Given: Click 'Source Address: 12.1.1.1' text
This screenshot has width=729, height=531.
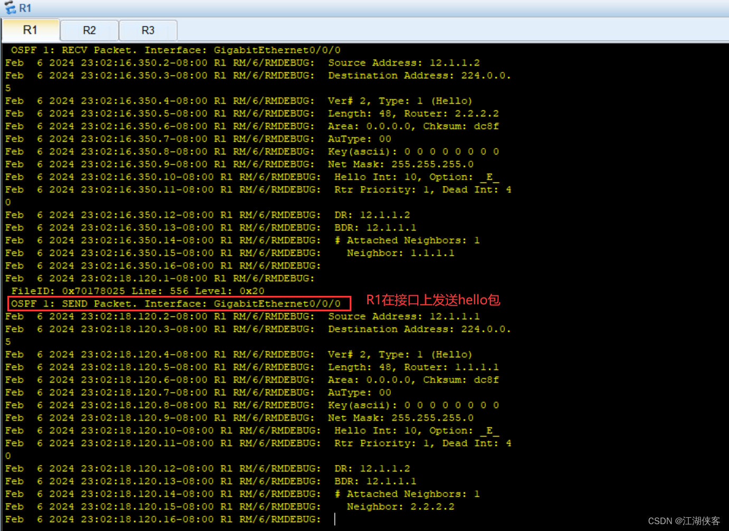Looking at the screenshot, I should [x=404, y=316].
